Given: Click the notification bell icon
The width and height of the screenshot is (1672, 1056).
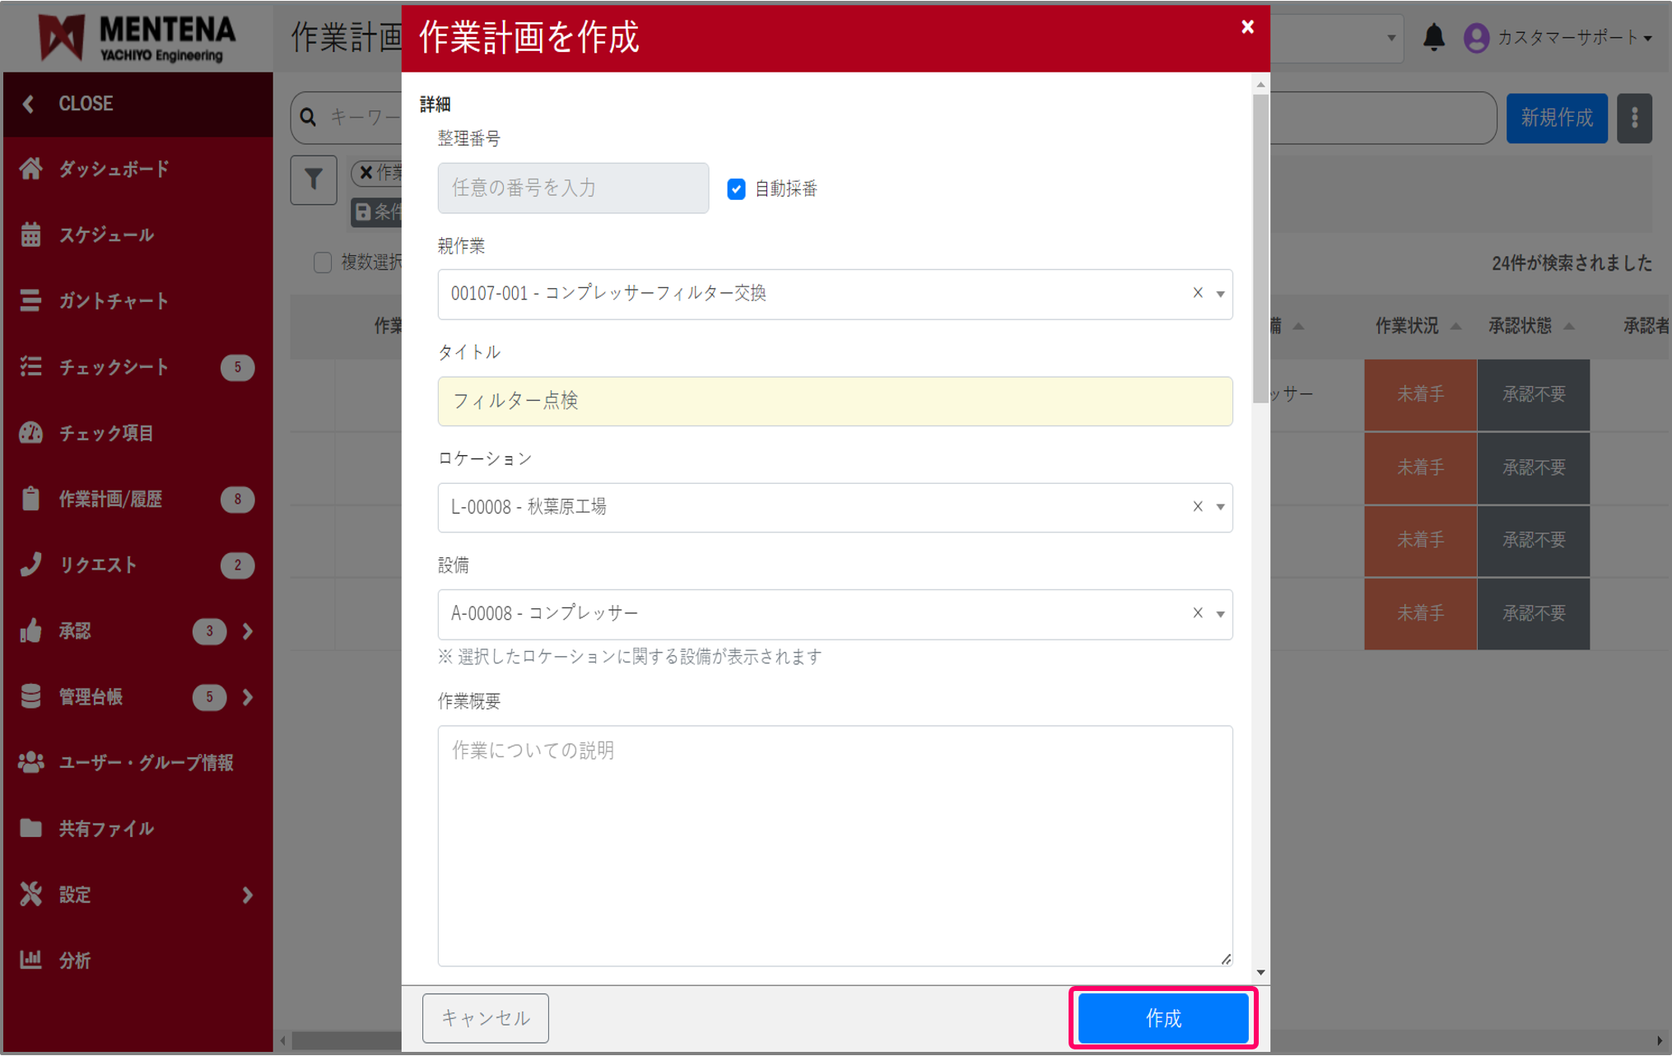Looking at the screenshot, I should 1433,37.
